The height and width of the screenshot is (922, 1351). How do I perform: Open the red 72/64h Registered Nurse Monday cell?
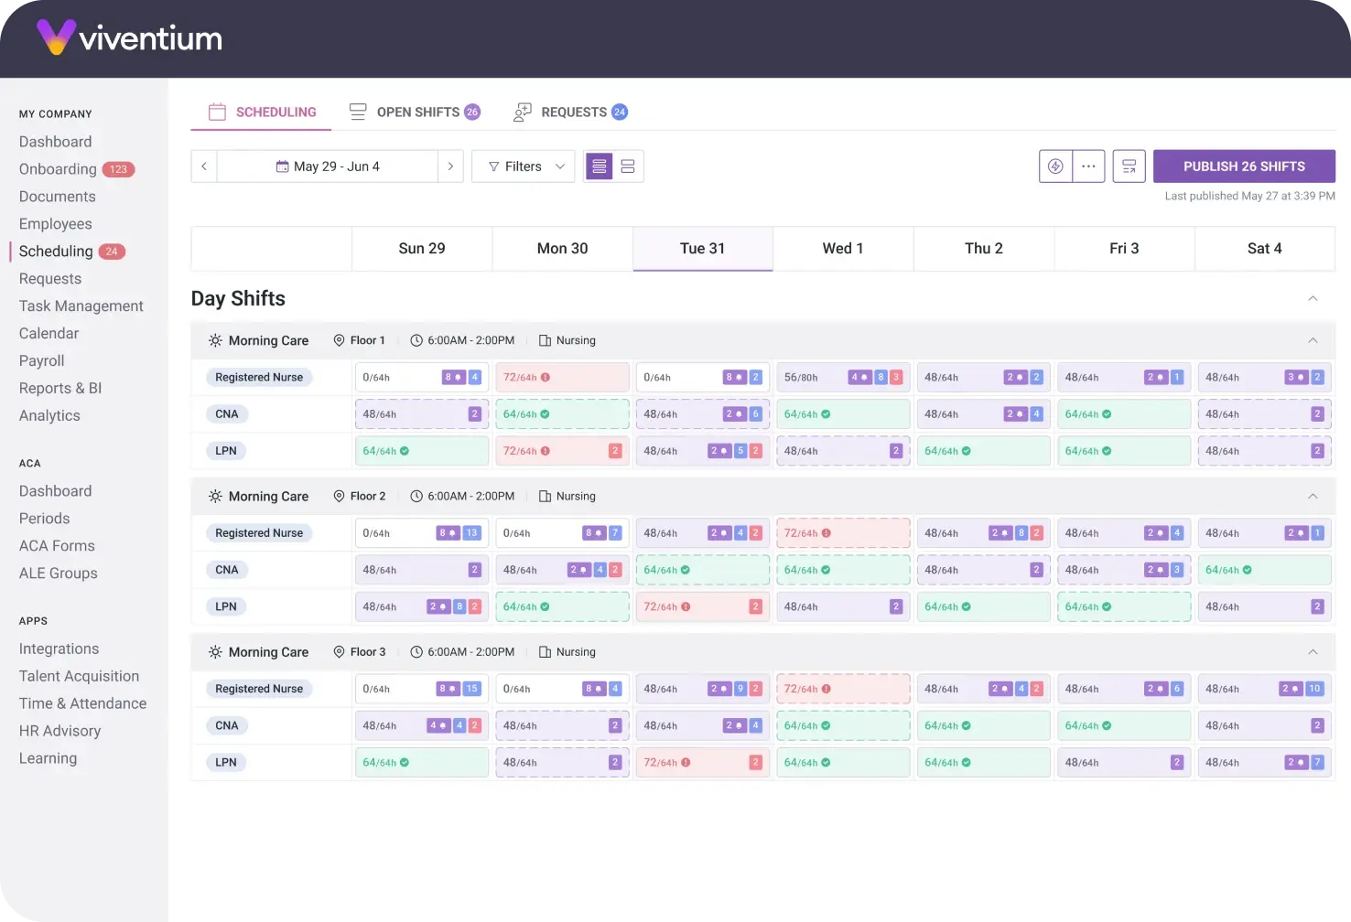pos(562,378)
